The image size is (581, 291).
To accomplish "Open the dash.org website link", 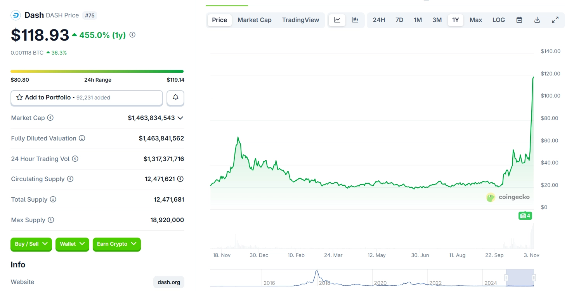I will [x=169, y=282].
